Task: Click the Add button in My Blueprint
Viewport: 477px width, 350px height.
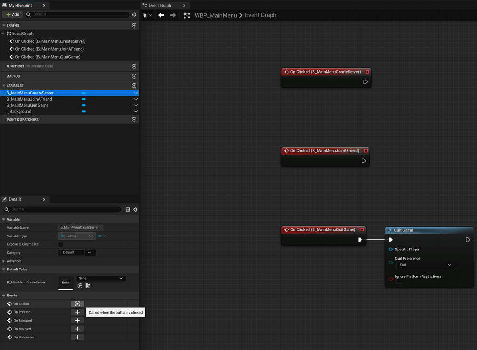Action: pyautogui.click(x=12, y=14)
